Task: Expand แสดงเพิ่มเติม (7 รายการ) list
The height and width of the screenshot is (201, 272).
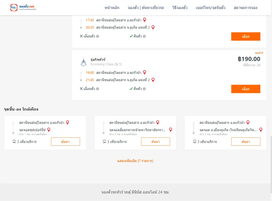Action: pyautogui.click(x=135, y=161)
